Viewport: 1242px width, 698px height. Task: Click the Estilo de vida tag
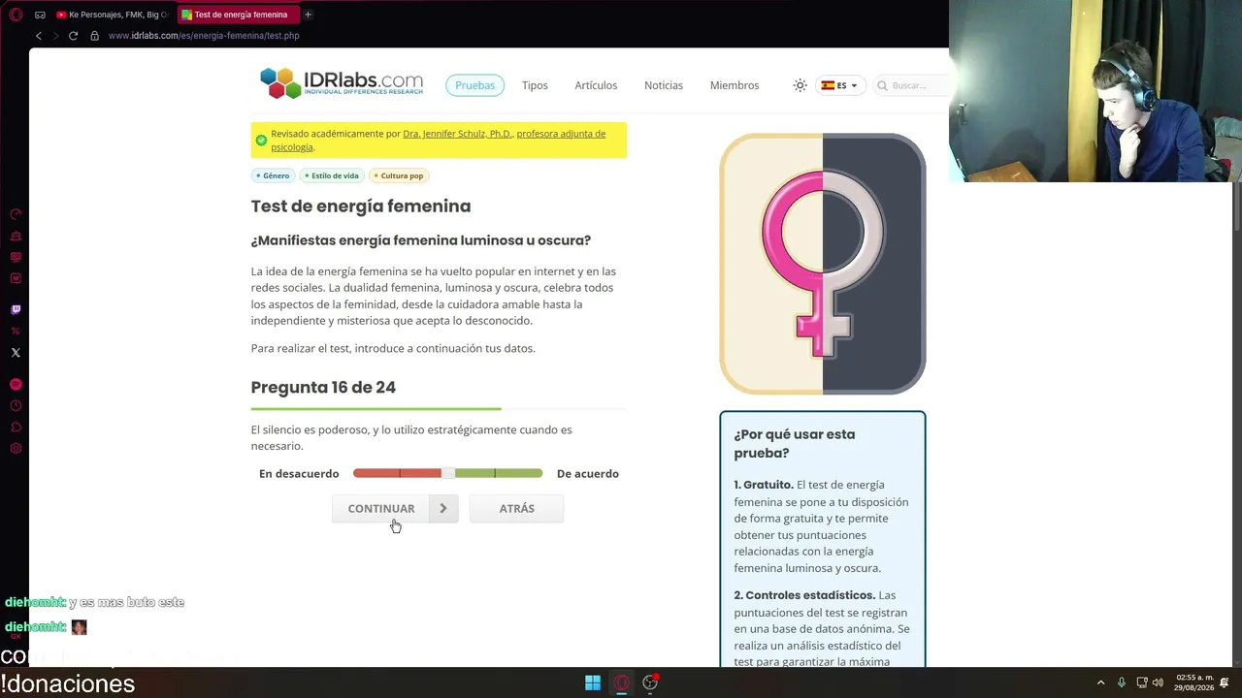[333, 175]
